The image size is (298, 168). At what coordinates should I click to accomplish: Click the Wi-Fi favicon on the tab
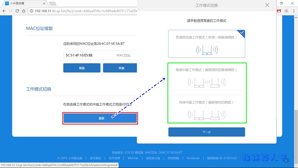tap(7, 3)
